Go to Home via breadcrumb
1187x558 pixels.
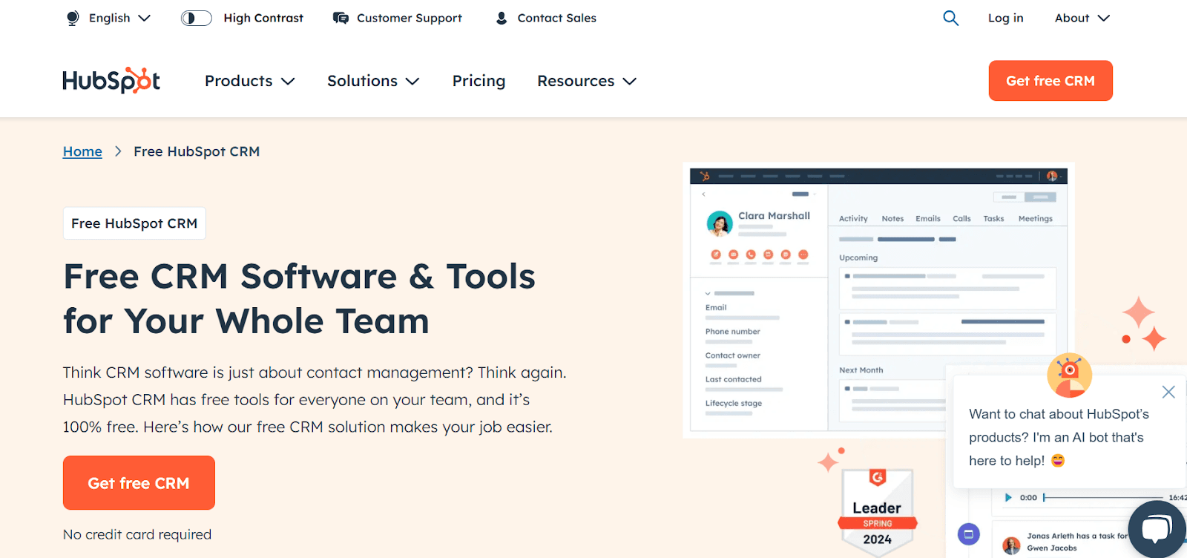[82, 151]
